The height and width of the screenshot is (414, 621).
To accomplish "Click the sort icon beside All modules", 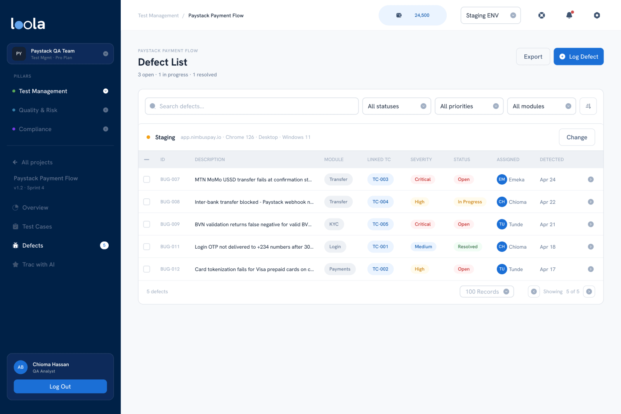I will pos(588,106).
